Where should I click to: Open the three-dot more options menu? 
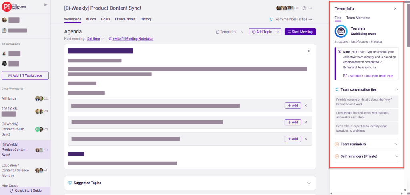pos(310,8)
